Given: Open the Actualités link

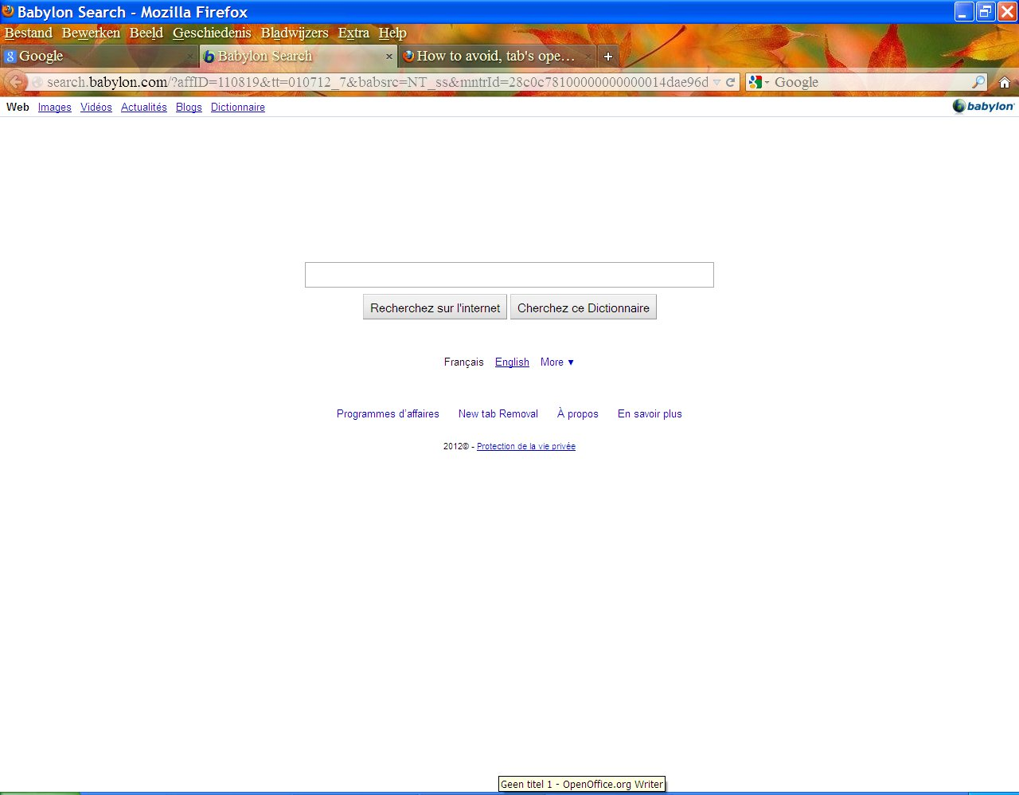Looking at the screenshot, I should (144, 108).
